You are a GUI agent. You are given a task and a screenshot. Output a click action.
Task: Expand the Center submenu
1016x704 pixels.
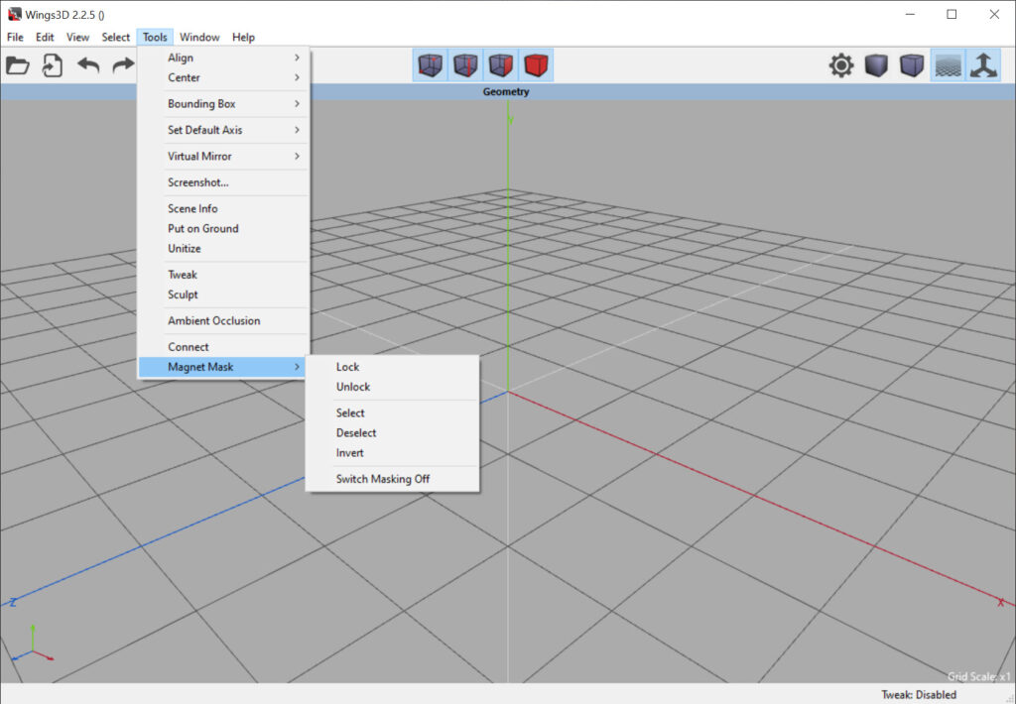tap(223, 77)
